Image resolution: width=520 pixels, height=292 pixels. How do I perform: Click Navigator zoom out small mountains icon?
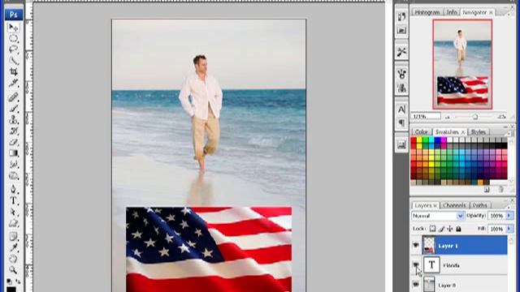448,117
